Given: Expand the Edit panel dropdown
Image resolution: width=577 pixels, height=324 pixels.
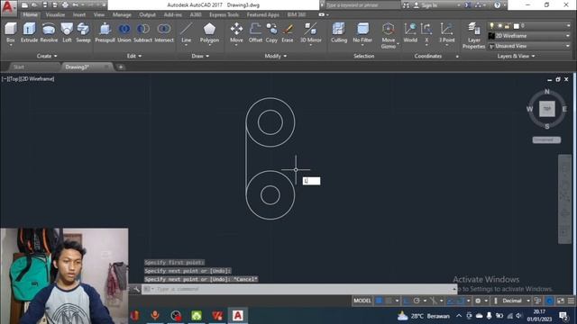Looking at the screenshot, I should [134, 56].
